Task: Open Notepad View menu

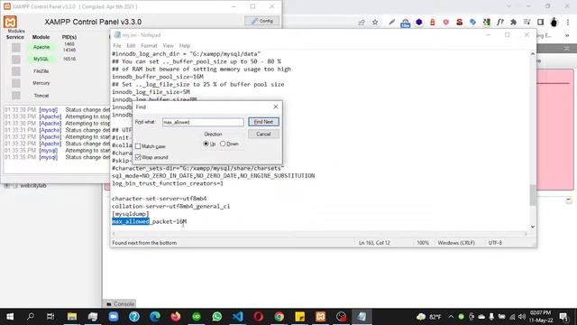Action: pyautogui.click(x=169, y=46)
